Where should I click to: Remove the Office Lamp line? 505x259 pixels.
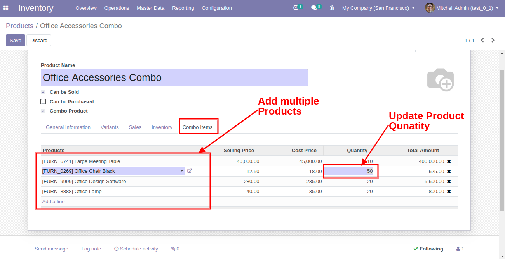click(449, 192)
